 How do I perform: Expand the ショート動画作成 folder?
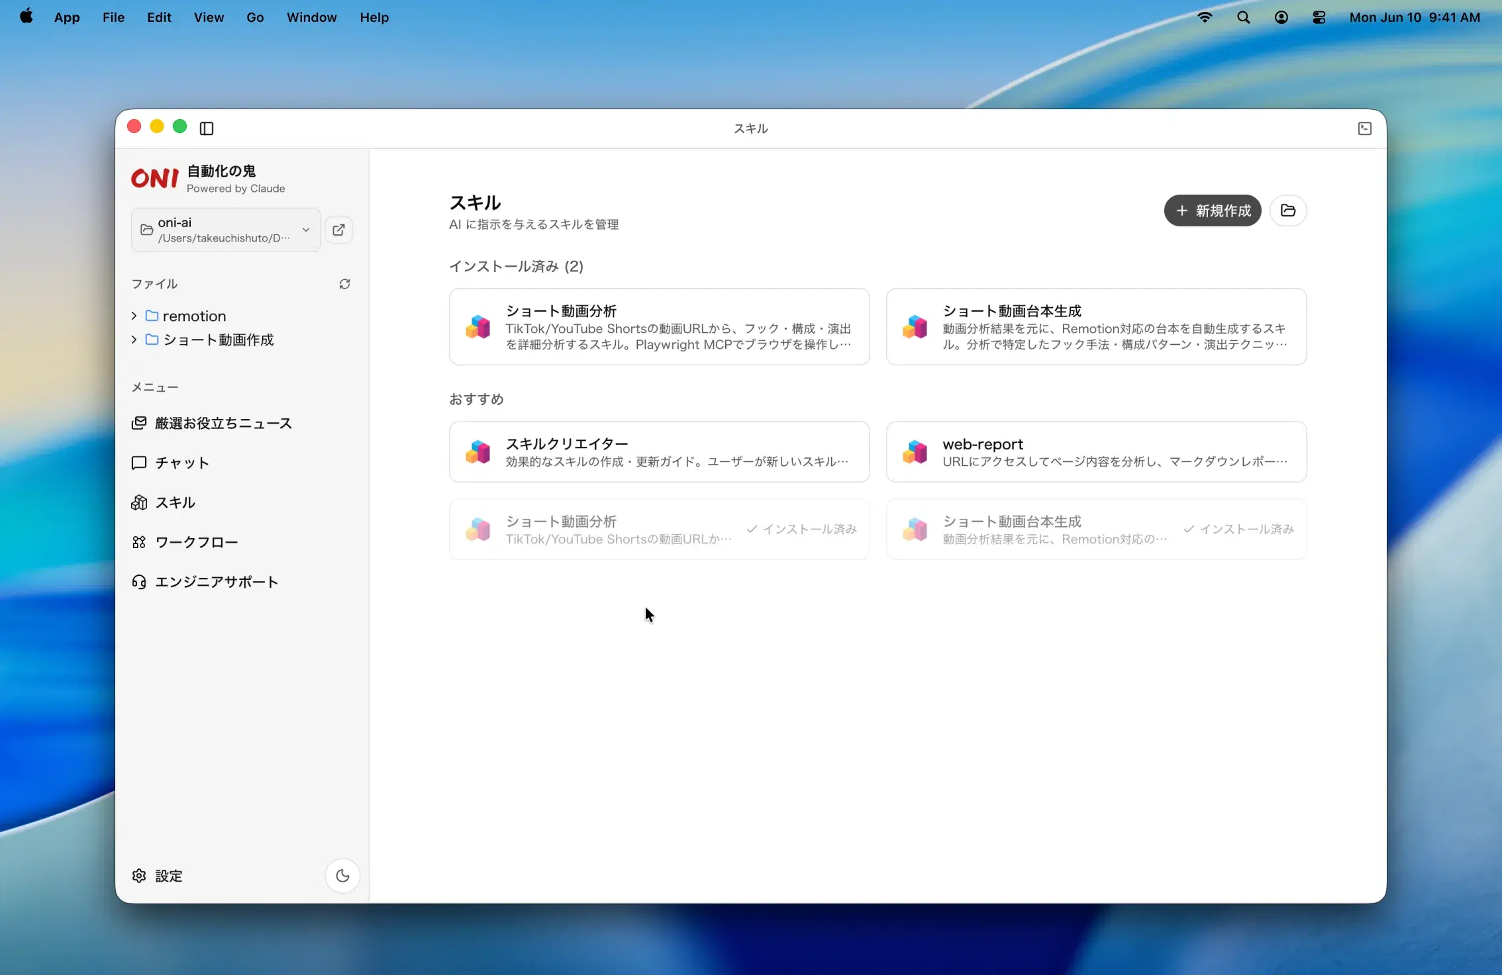[133, 340]
